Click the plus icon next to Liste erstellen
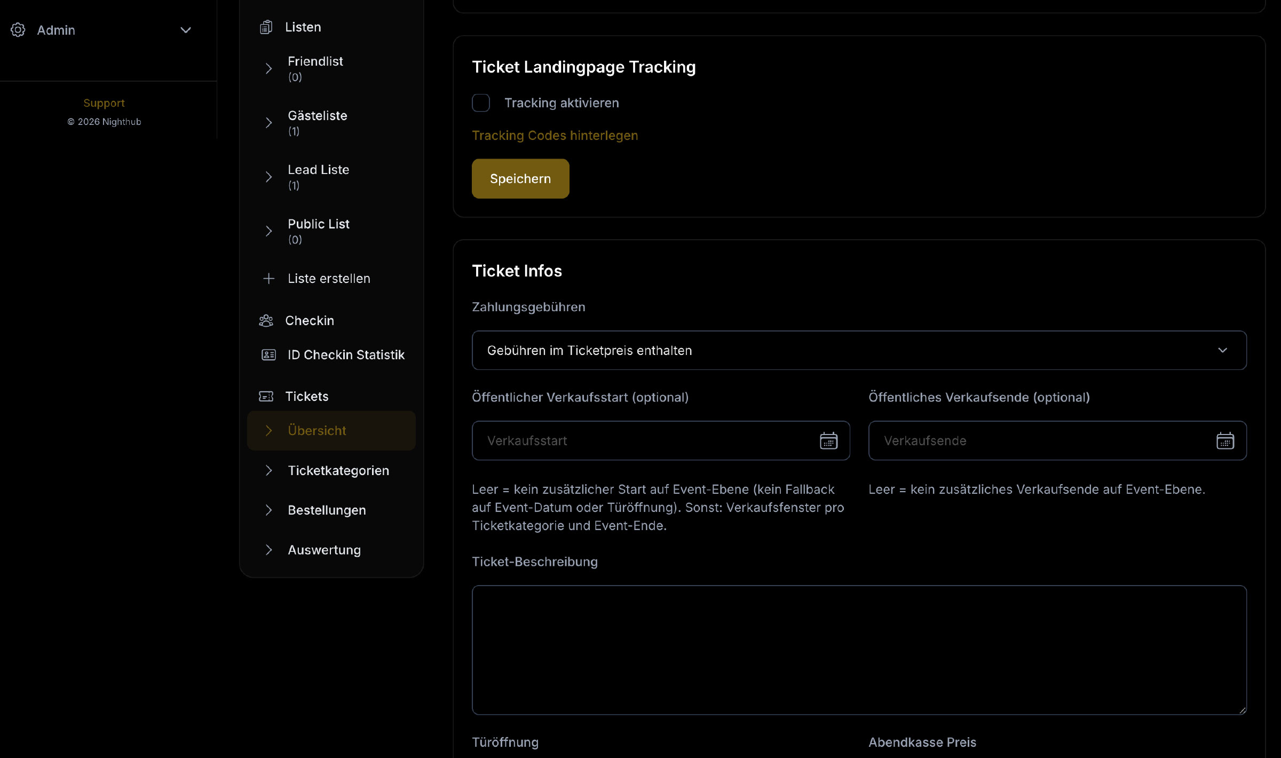This screenshot has width=1281, height=758. click(268, 278)
